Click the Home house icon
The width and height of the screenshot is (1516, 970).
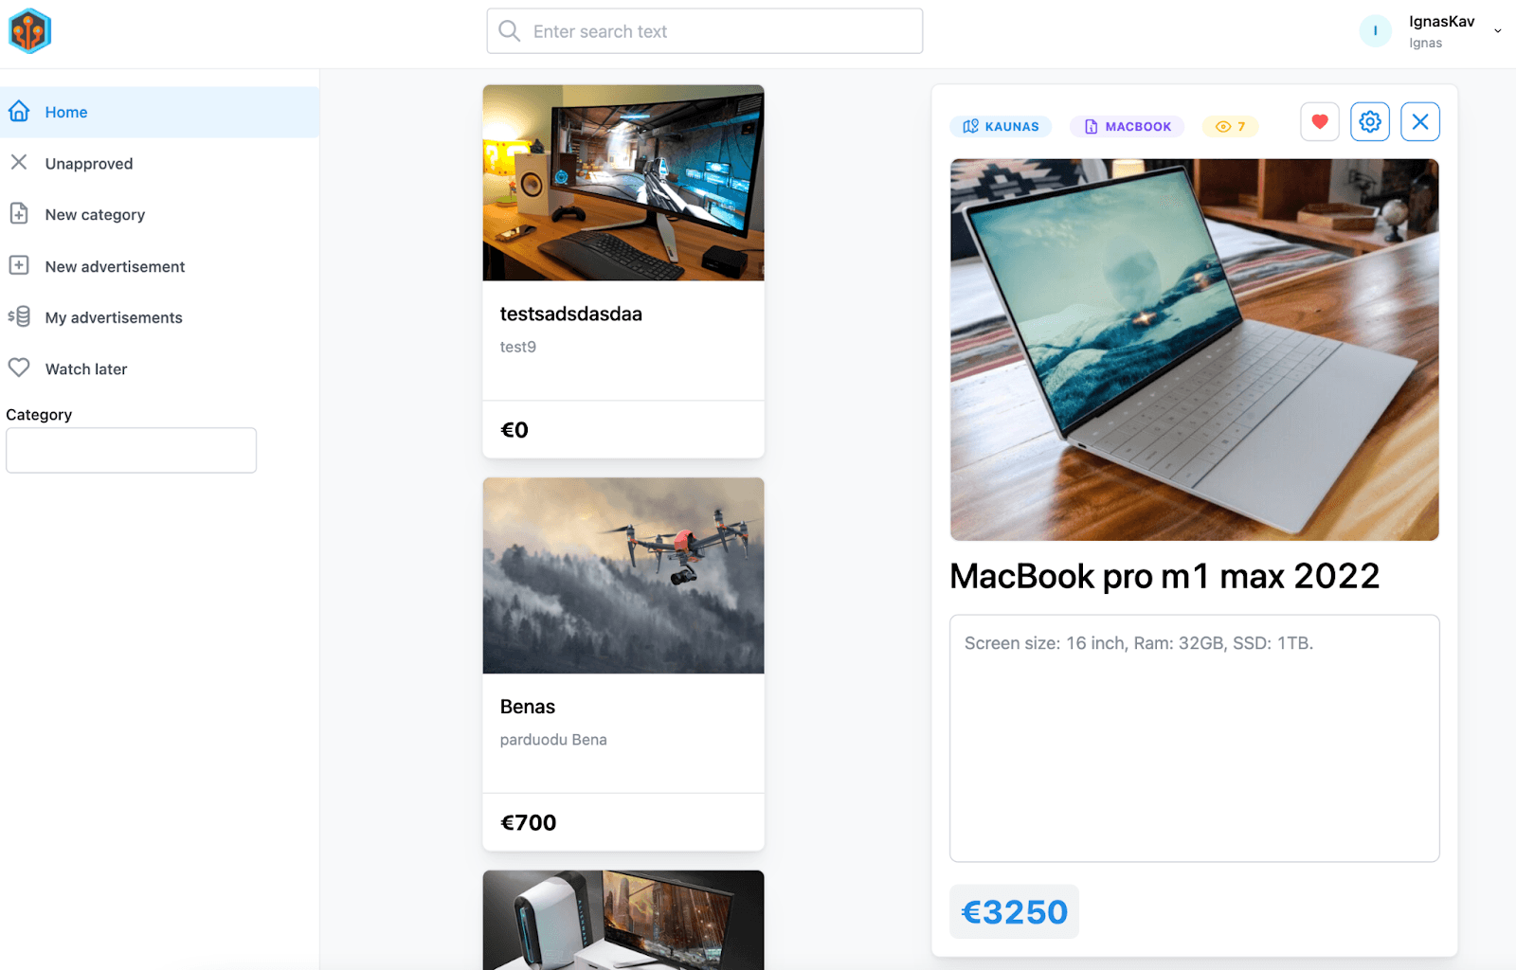click(x=19, y=112)
